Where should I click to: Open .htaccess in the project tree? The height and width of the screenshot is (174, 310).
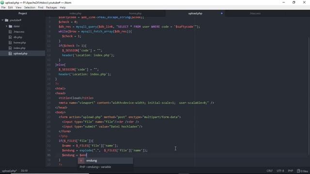point(19,31)
